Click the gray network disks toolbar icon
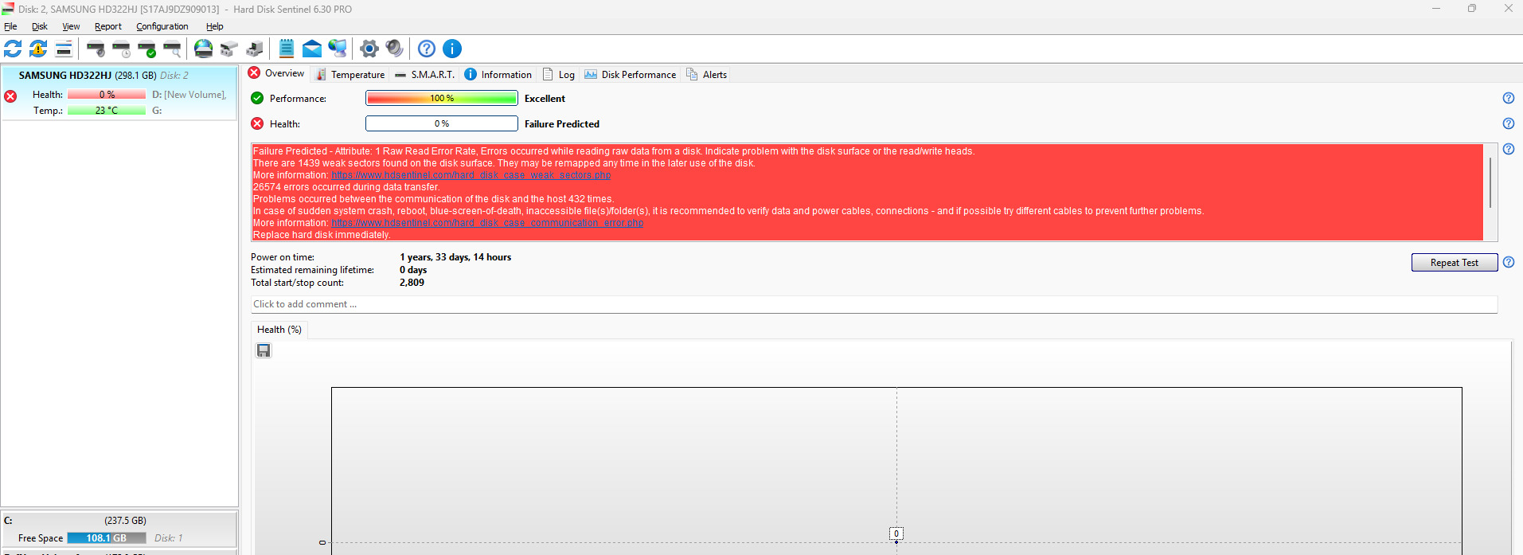Viewport: 1523px width, 555px height. (x=229, y=49)
